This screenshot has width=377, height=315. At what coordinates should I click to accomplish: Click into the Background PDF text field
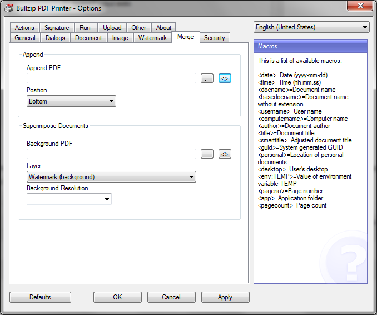pos(111,154)
